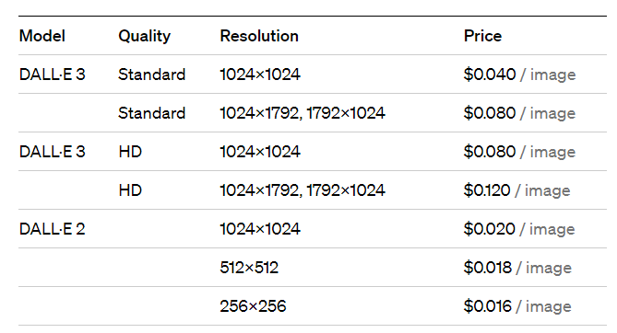Click the $0.040 / image price
This screenshot has height=333, width=617.
519,75
